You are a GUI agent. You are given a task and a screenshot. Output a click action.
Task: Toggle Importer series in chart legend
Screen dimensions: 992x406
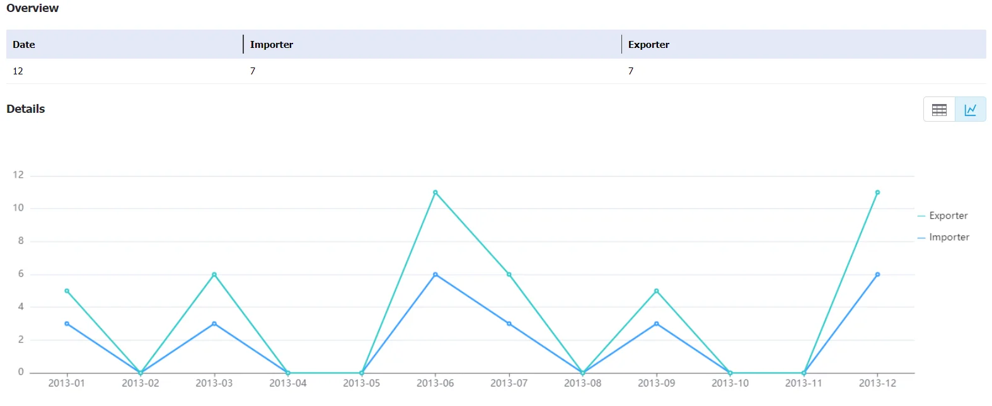click(x=943, y=237)
